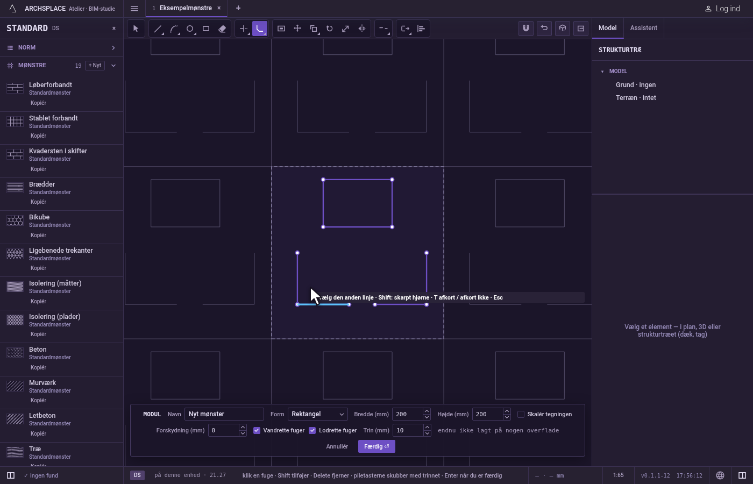The width and height of the screenshot is (753, 484).
Task: Choose the eraser tool
Action: 222,29
